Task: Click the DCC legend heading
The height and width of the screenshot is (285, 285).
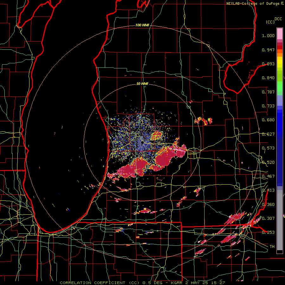Action: tap(278, 19)
